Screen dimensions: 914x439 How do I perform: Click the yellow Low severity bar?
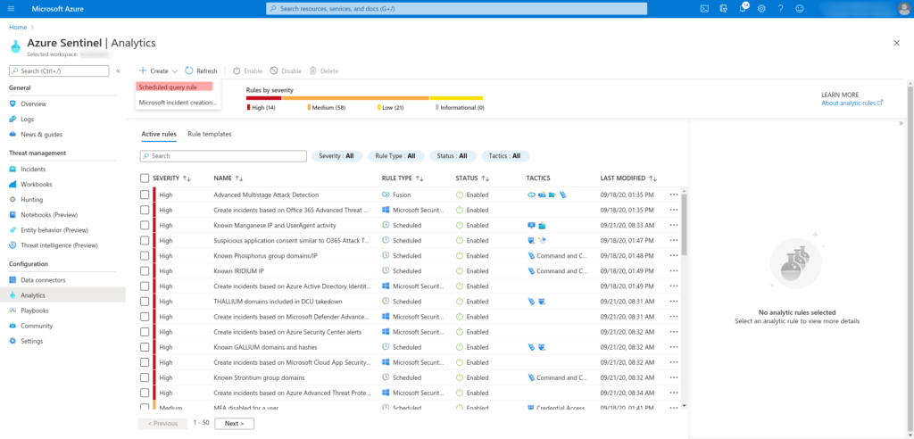[456, 98]
